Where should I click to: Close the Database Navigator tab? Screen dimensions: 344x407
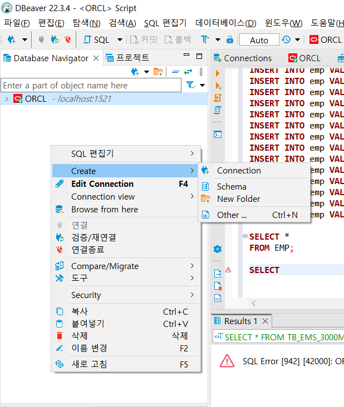click(96, 58)
